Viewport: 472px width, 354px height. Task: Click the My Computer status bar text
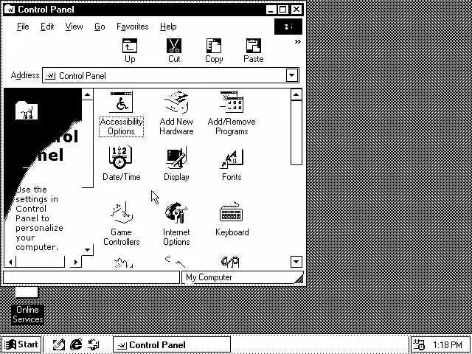click(209, 277)
